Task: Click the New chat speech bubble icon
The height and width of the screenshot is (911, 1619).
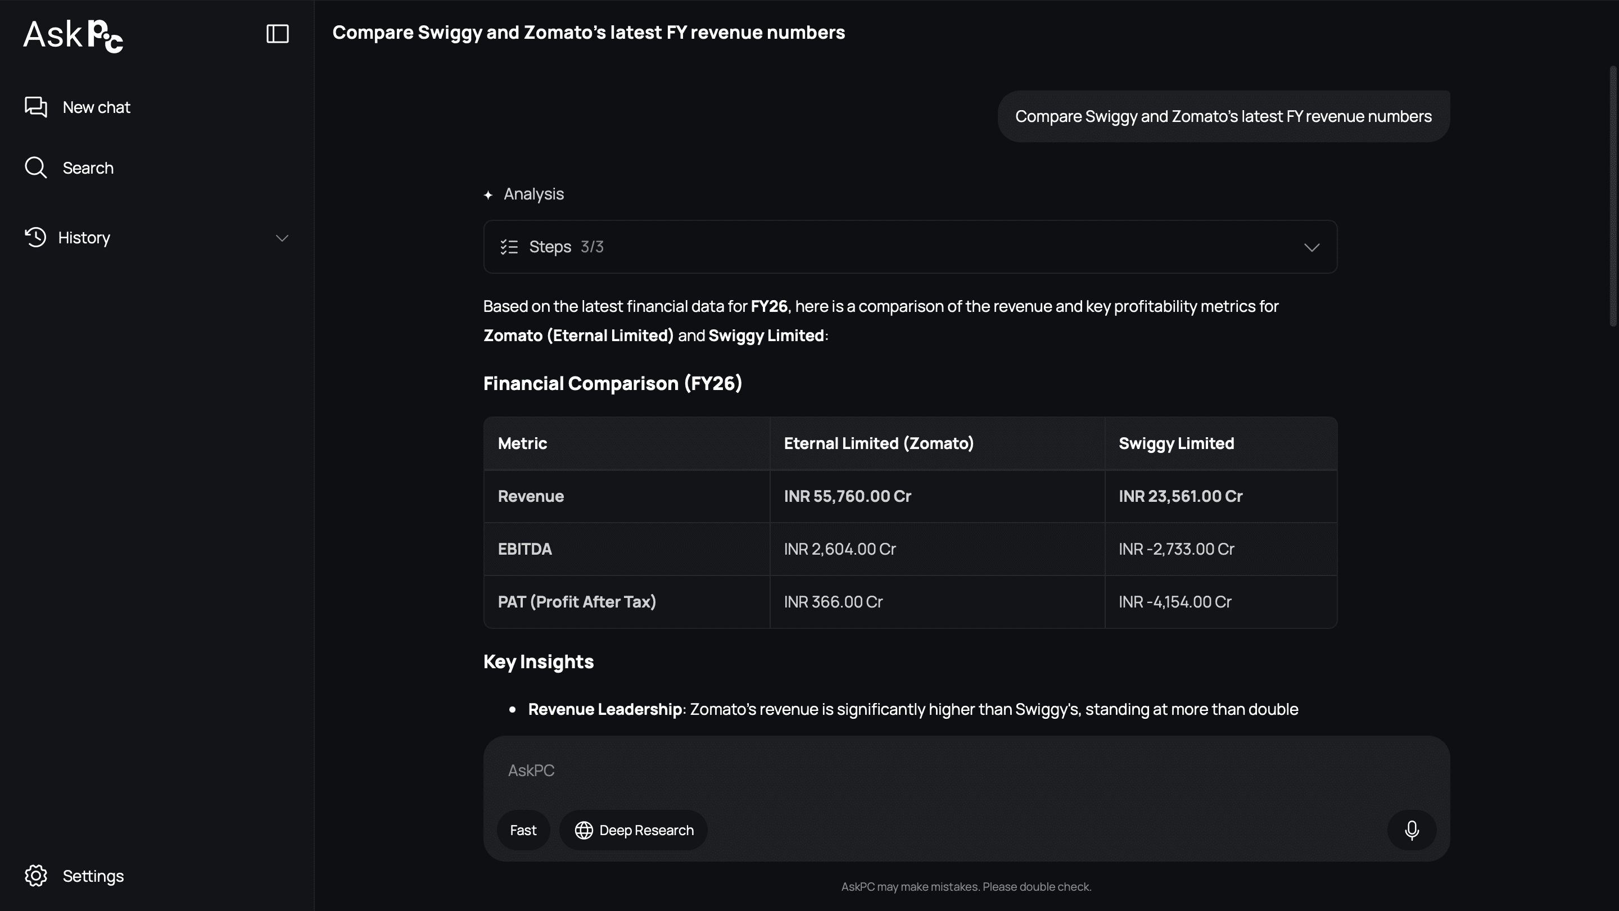Action: (x=36, y=107)
